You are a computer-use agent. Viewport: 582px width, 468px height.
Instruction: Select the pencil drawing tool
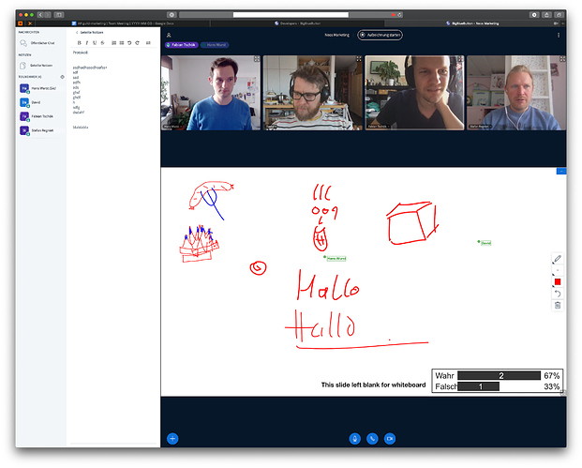(x=558, y=259)
